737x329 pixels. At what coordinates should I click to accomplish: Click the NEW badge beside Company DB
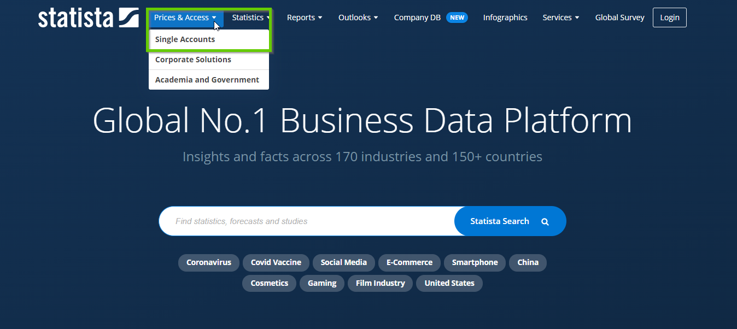(457, 17)
